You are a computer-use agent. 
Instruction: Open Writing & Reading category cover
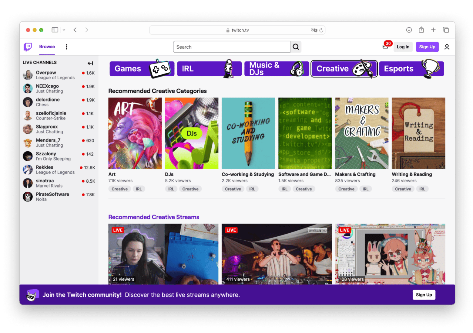pos(418,133)
